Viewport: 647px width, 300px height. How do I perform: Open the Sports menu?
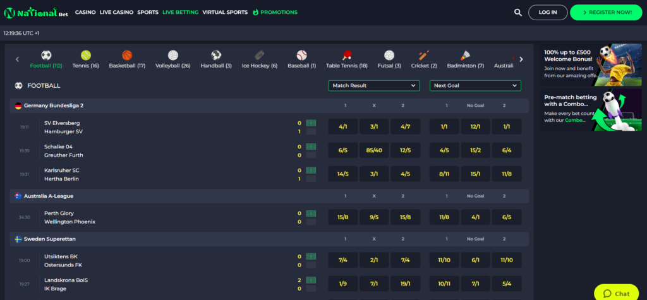[x=148, y=13]
